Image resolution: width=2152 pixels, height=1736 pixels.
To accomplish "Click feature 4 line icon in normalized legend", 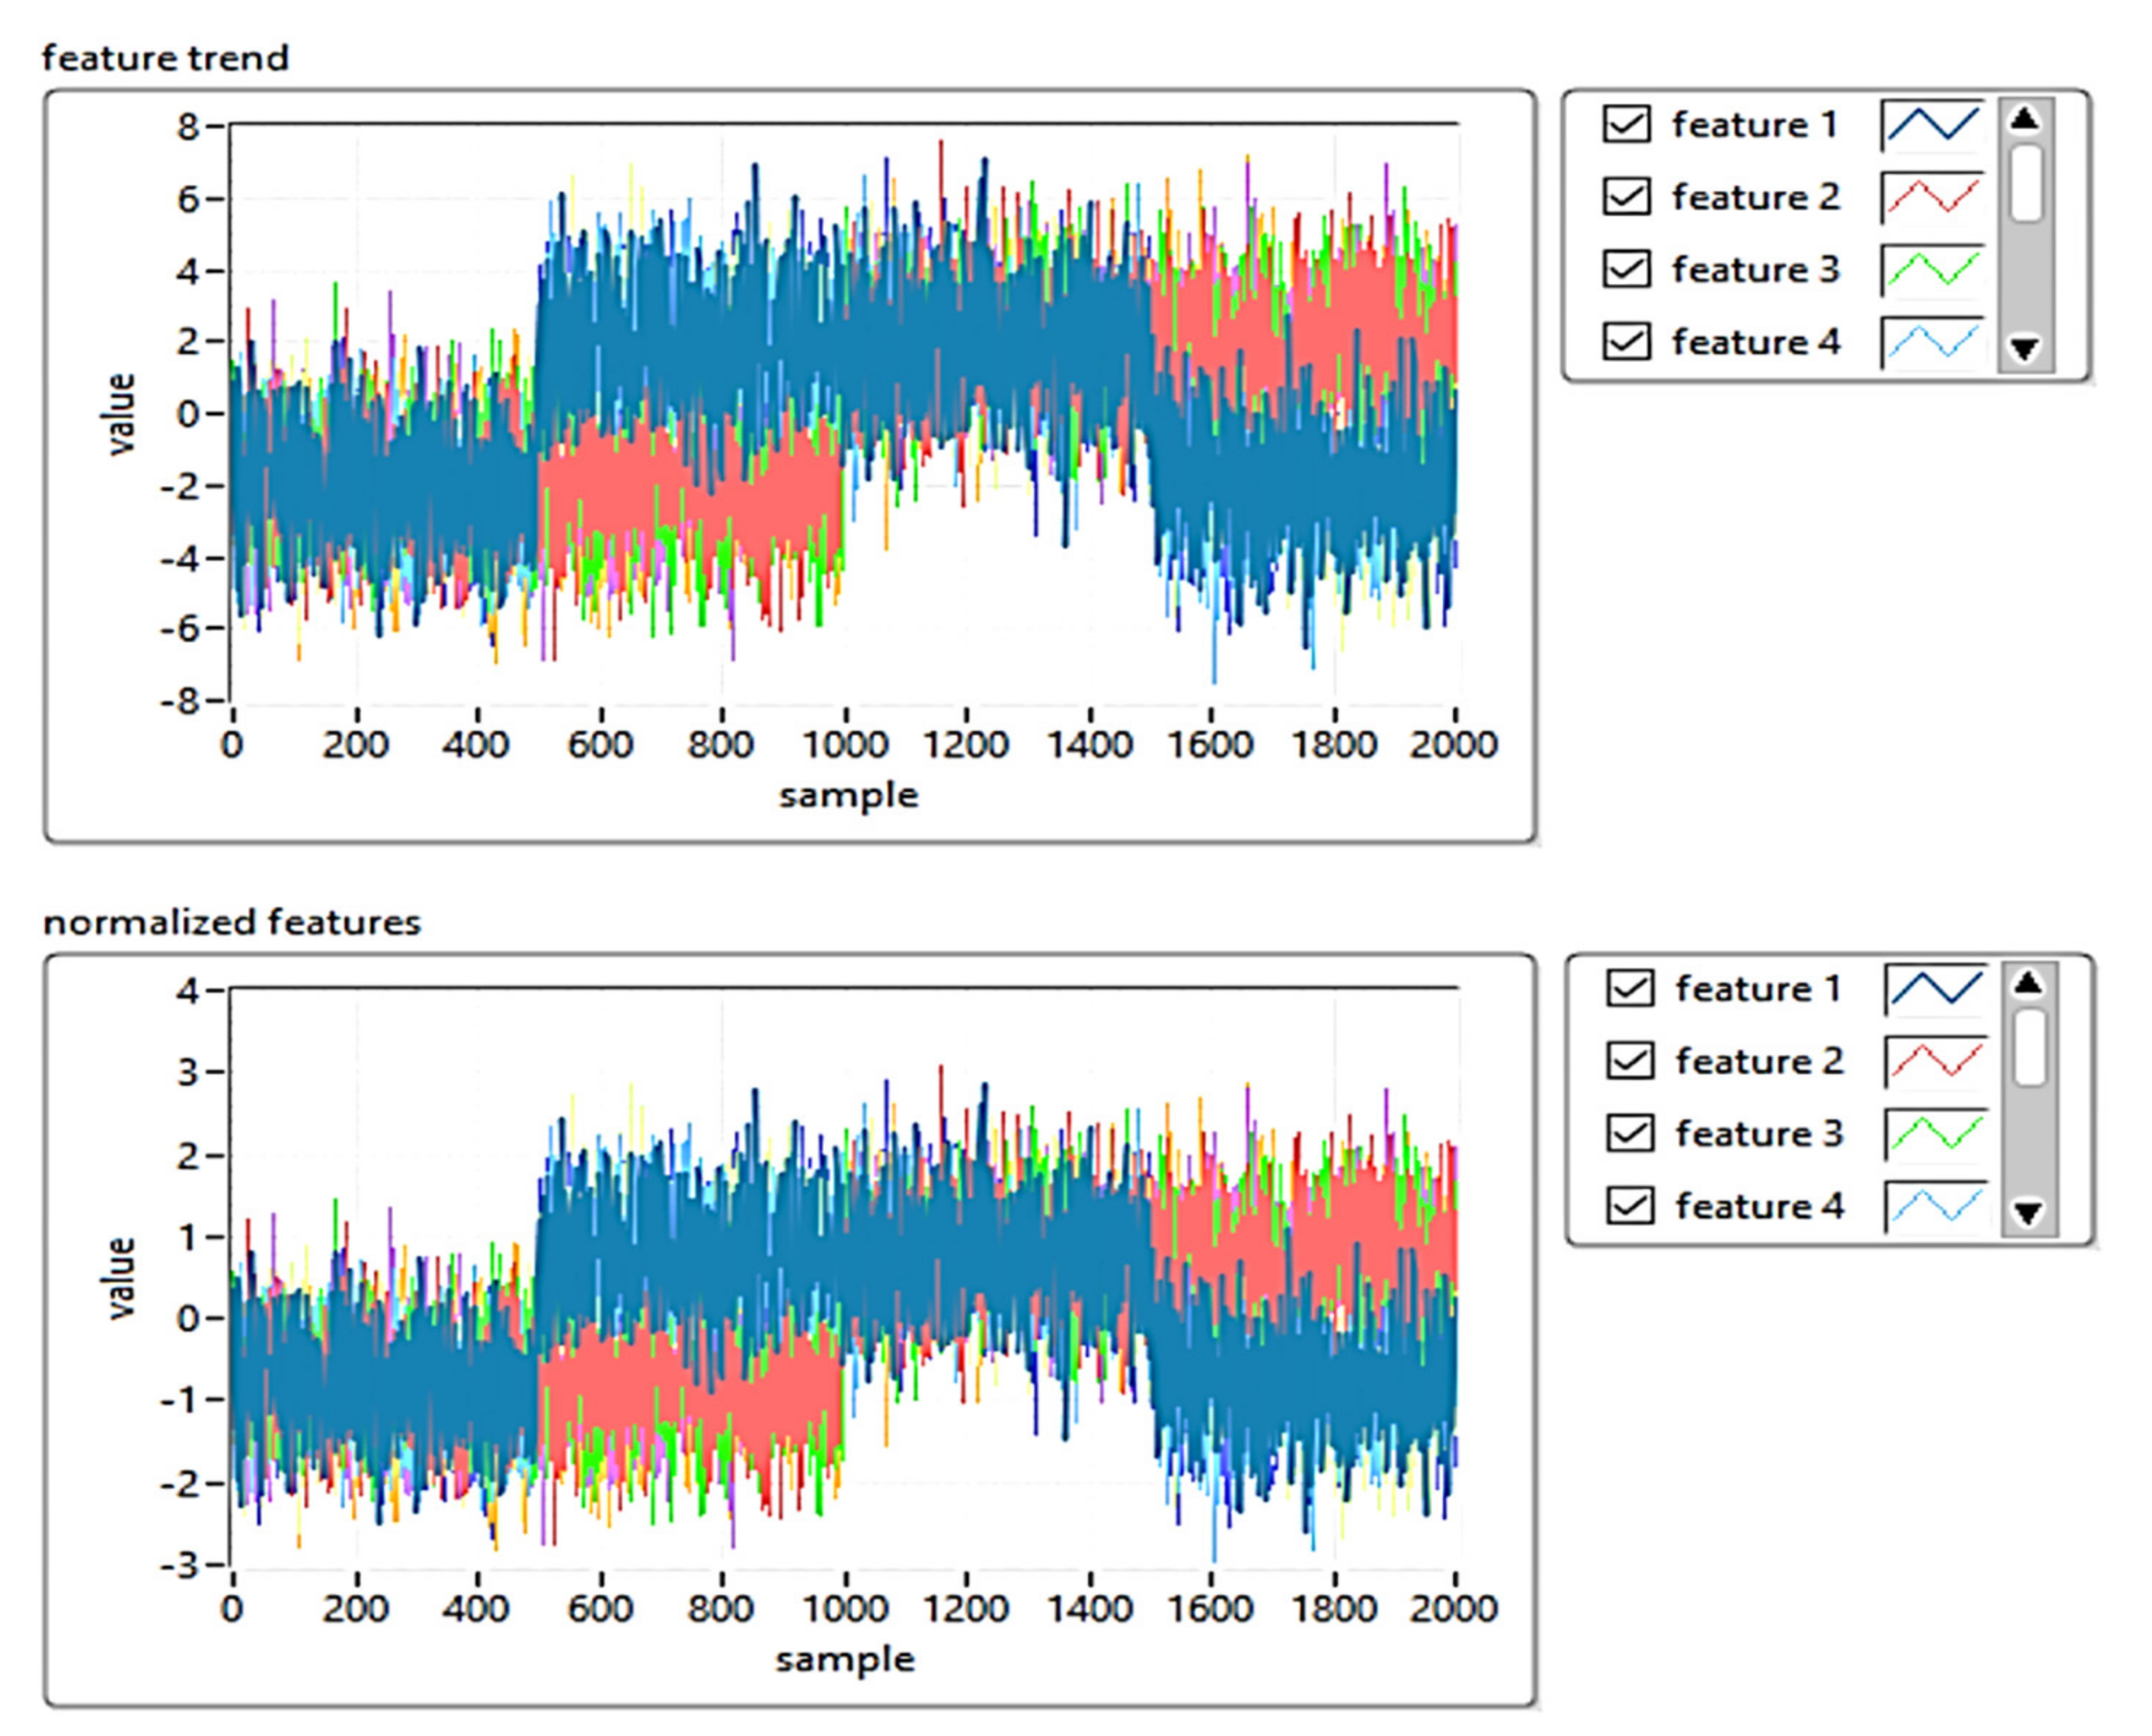I will point(1936,1206).
